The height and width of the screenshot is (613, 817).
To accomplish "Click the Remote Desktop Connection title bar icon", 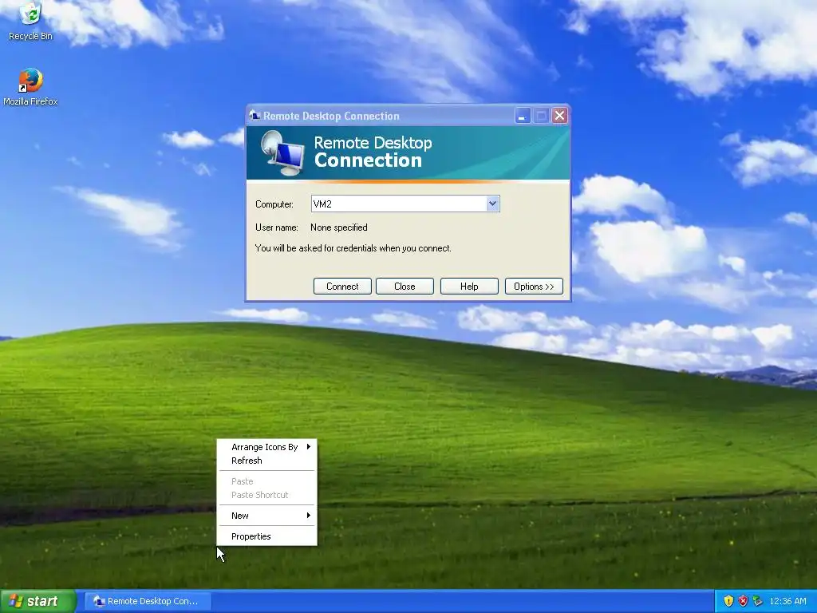I will (x=255, y=116).
